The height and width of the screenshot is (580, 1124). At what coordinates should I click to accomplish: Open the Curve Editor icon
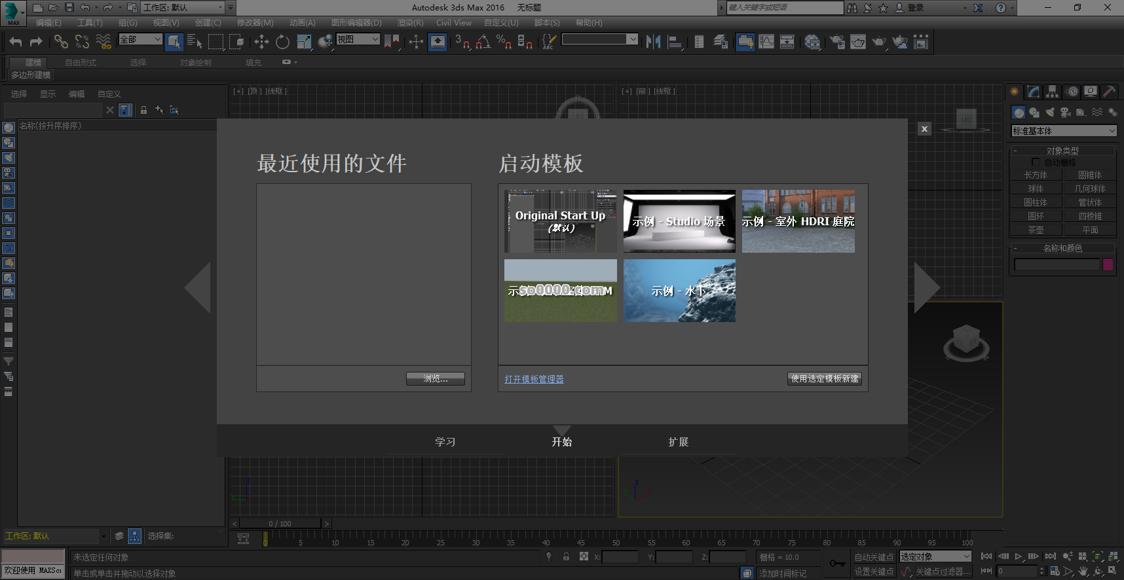(x=766, y=42)
